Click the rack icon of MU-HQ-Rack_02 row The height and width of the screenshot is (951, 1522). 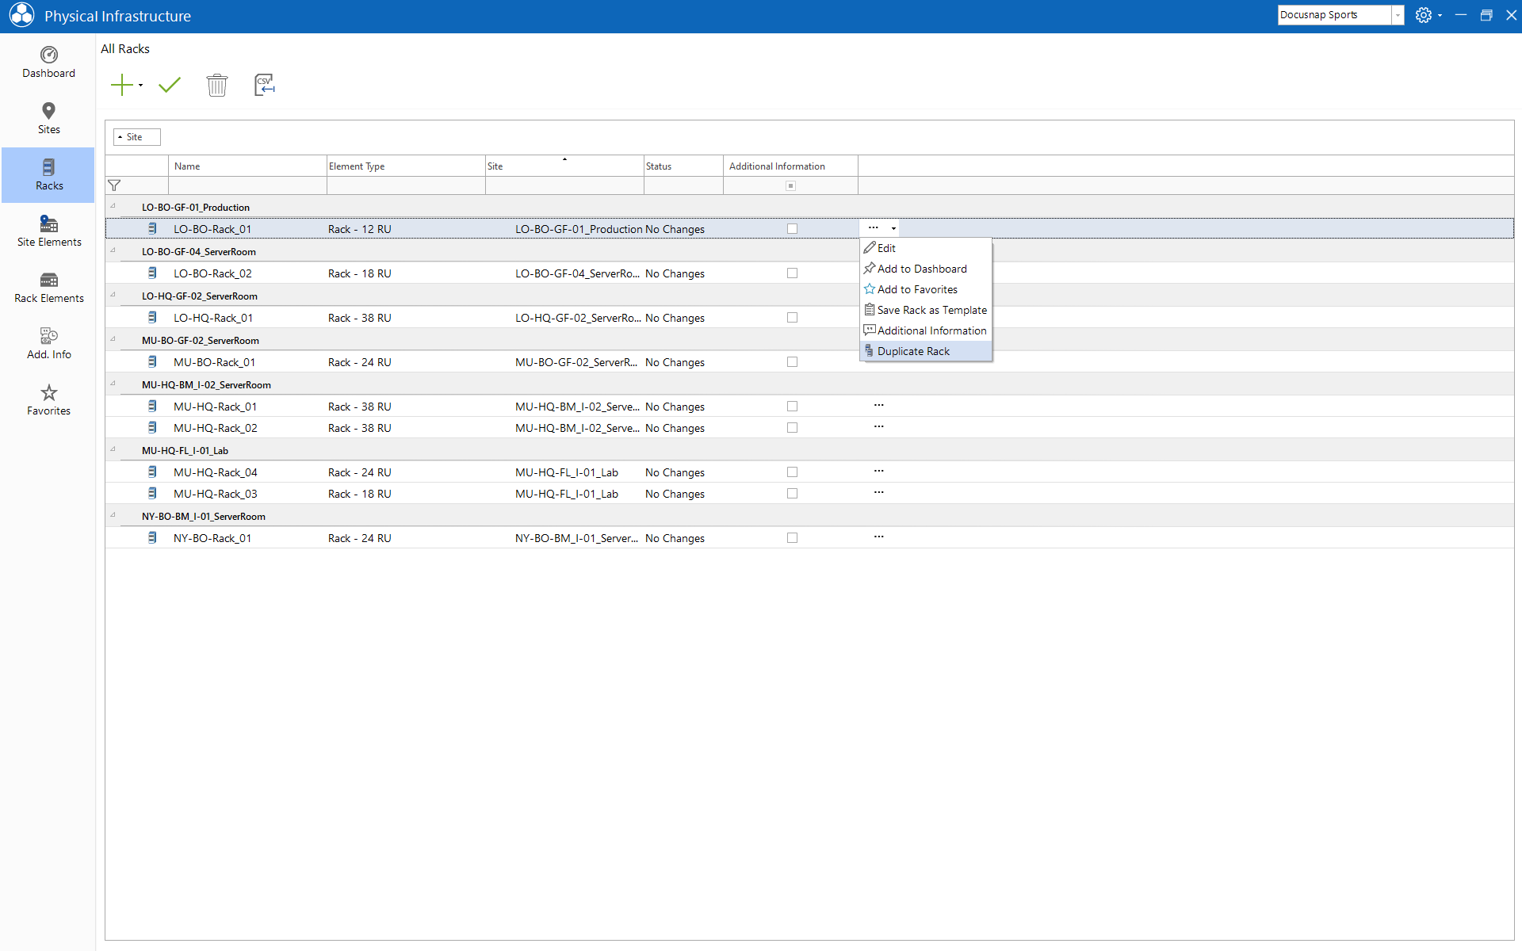[152, 428]
